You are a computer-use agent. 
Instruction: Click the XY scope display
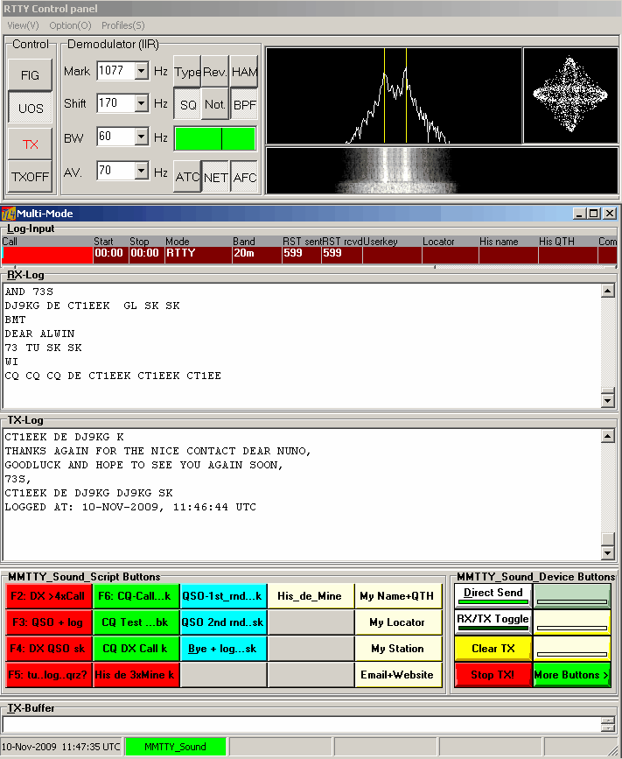[x=570, y=95]
